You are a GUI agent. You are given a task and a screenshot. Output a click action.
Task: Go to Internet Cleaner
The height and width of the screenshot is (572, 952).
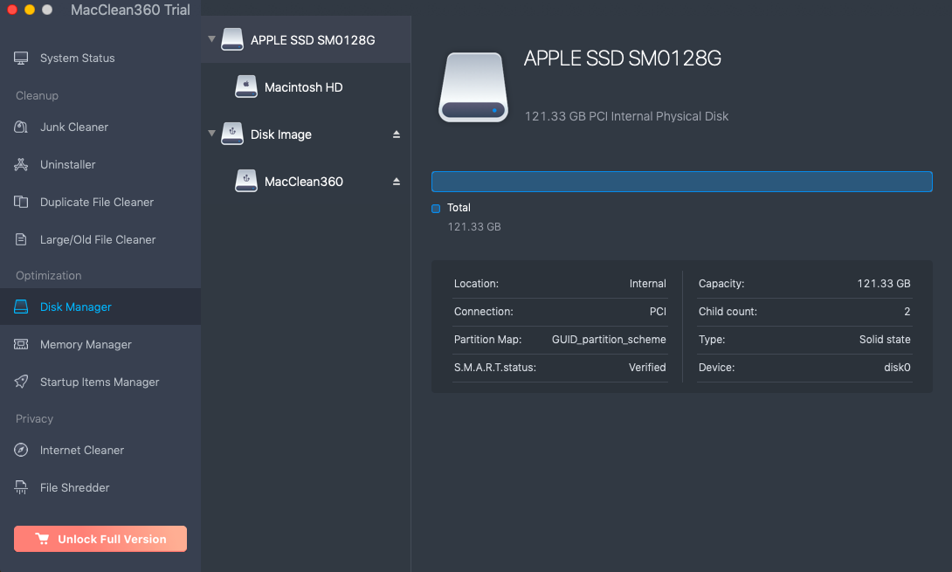[100, 450]
